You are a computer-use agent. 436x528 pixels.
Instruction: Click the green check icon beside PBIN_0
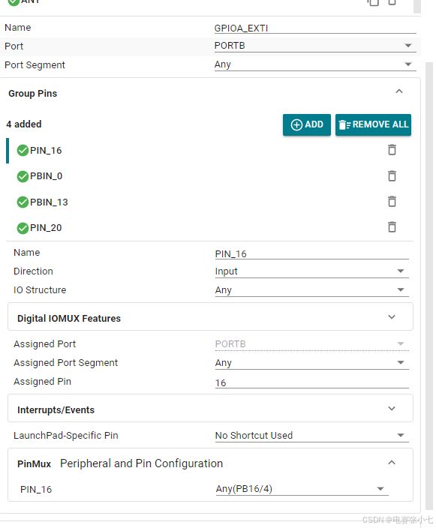[x=23, y=176]
